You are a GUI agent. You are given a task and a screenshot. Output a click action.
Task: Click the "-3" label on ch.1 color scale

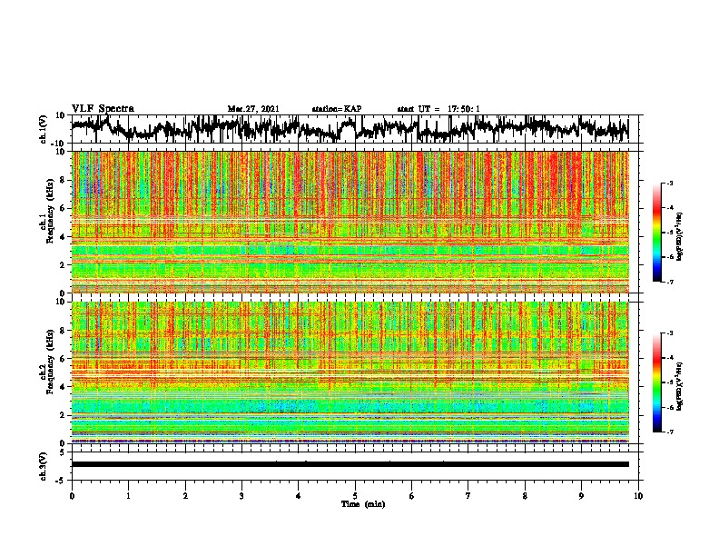(x=670, y=184)
